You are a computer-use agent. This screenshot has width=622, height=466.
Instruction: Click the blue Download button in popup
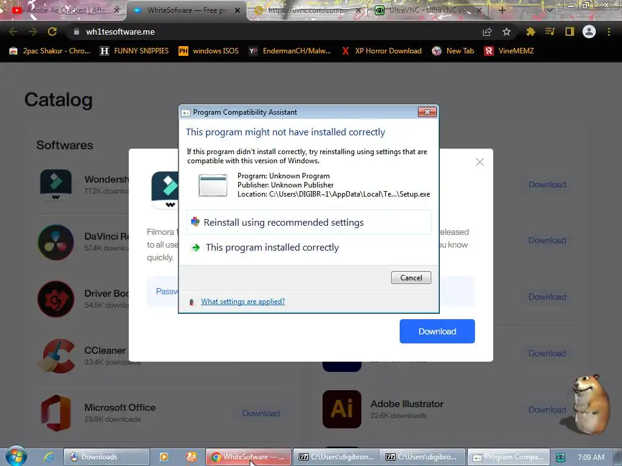(437, 331)
